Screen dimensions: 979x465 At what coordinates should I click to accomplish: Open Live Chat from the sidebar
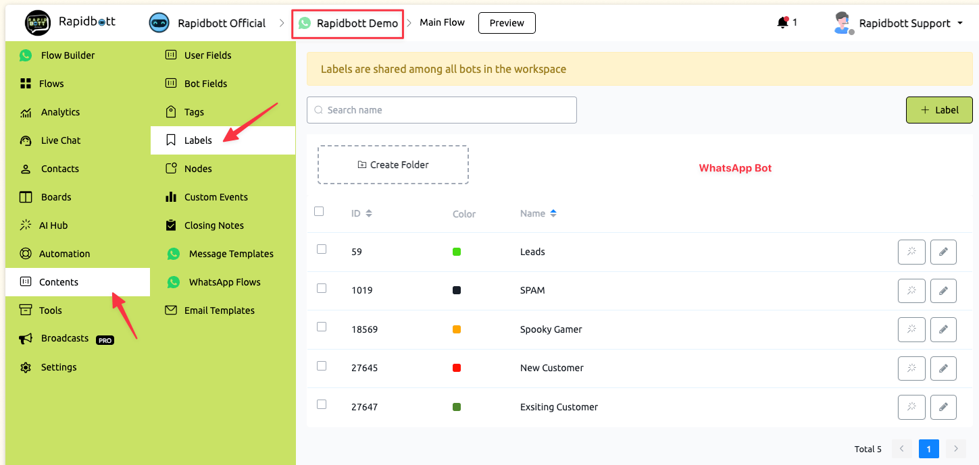click(60, 140)
